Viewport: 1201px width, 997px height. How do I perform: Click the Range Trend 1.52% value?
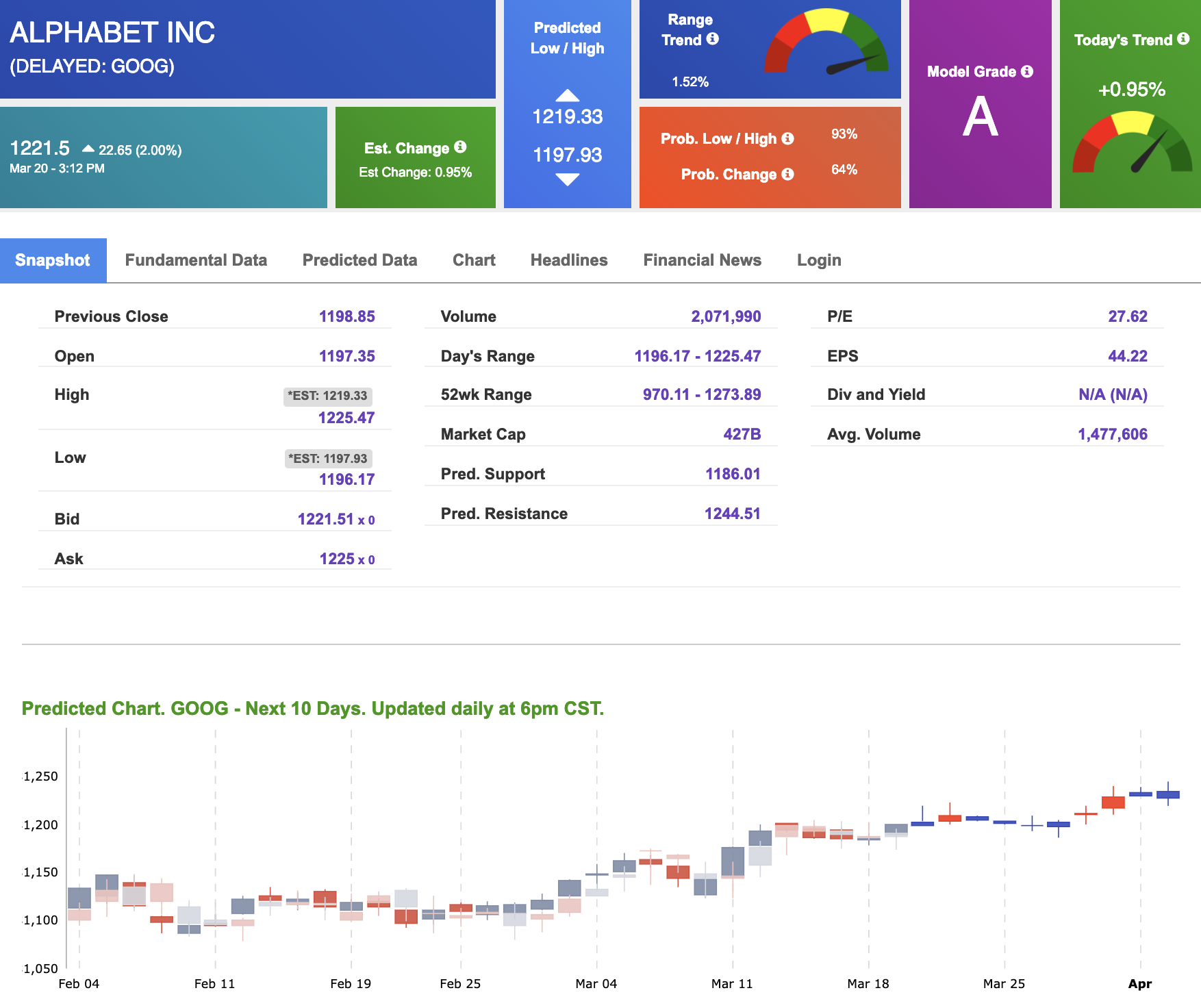[x=690, y=82]
